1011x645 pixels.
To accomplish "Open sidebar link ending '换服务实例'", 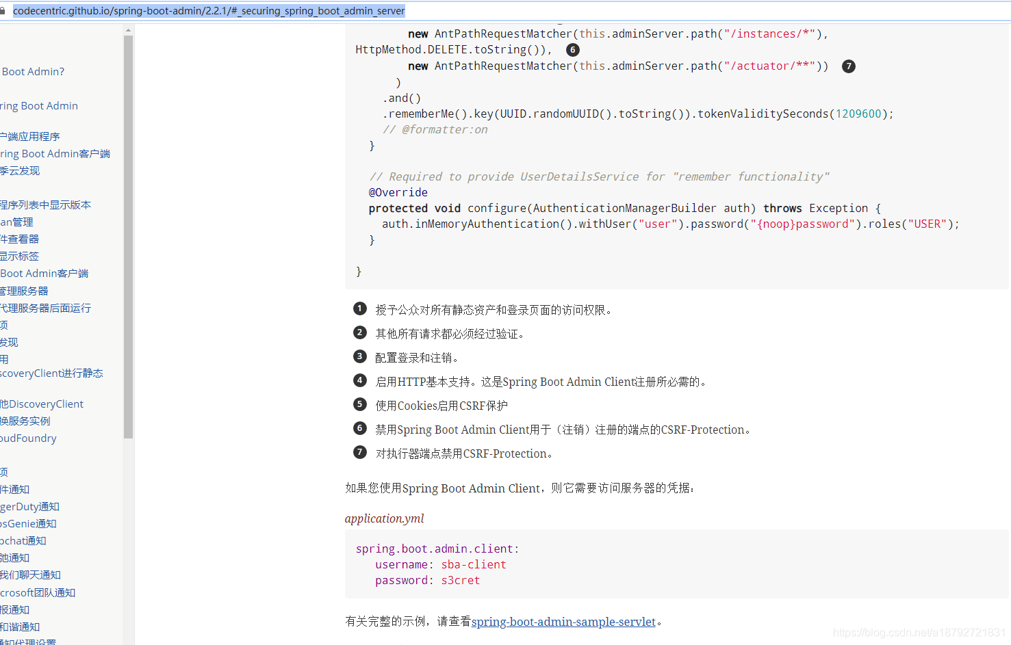I will tap(25, 421).
